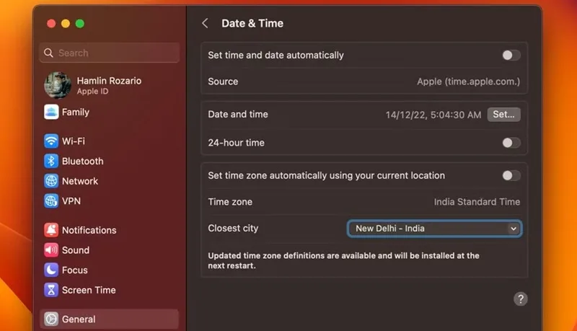Viewport: 577px width, 331px height.
Task: Click the Time zone row label
Action: (230, 201)
